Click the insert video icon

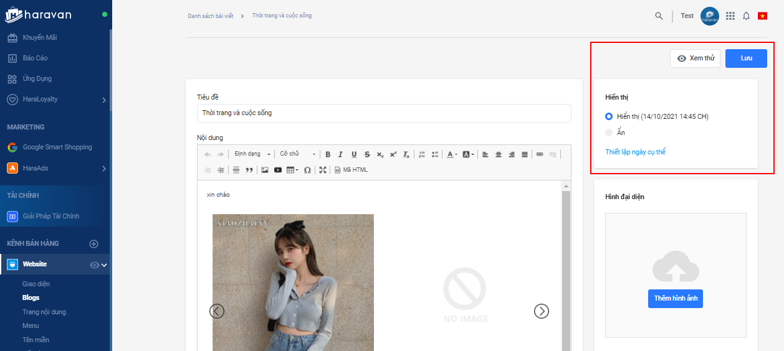278,170
